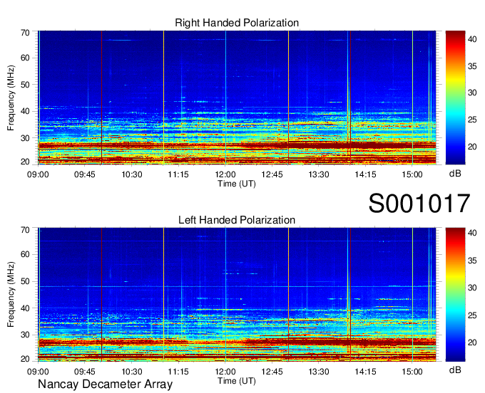
Task: Click the "20" frequency tick of the upper plot
Action: (25, 162)
